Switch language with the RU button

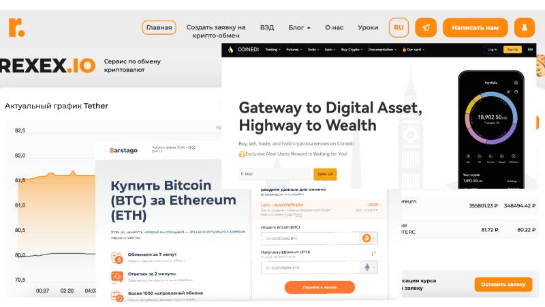coord(399,27)
